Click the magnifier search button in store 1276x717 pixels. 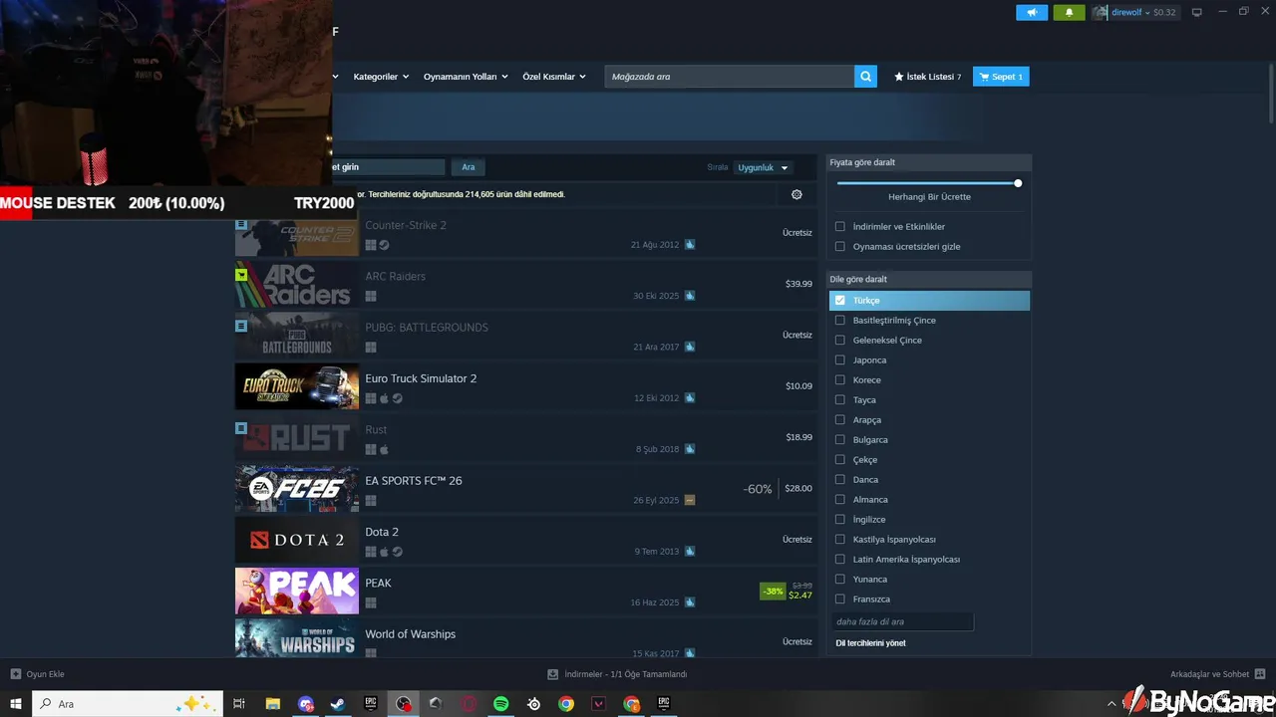tap(865, 77)
